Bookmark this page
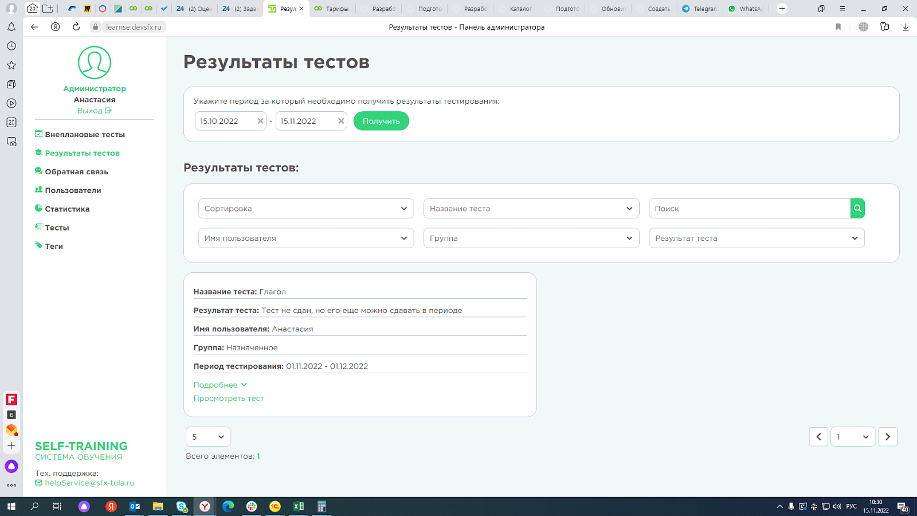 tap(838, 27)
